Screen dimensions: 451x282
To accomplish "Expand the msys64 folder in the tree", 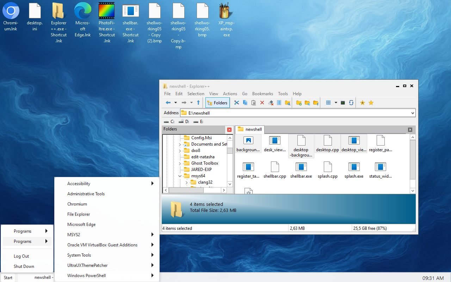I will coord(180,176).
